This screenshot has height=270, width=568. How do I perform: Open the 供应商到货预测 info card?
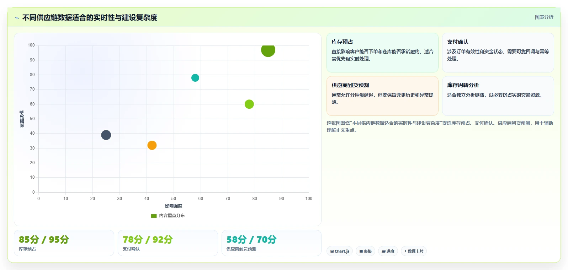click(x=382, y=96)
